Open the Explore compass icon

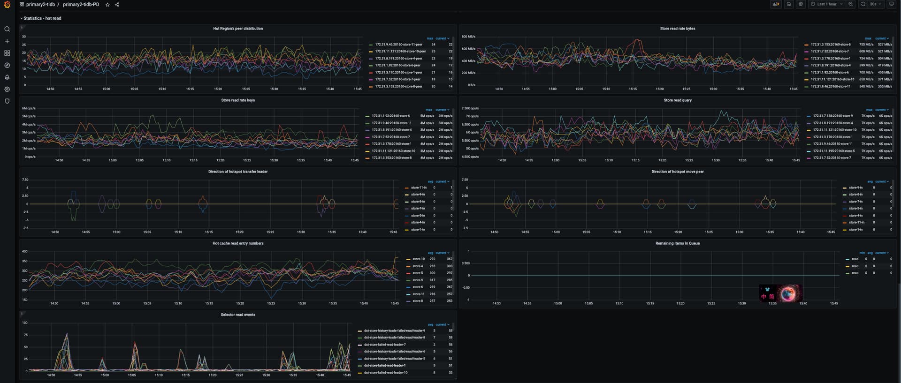pyautogui.click(x=7, y=65)
